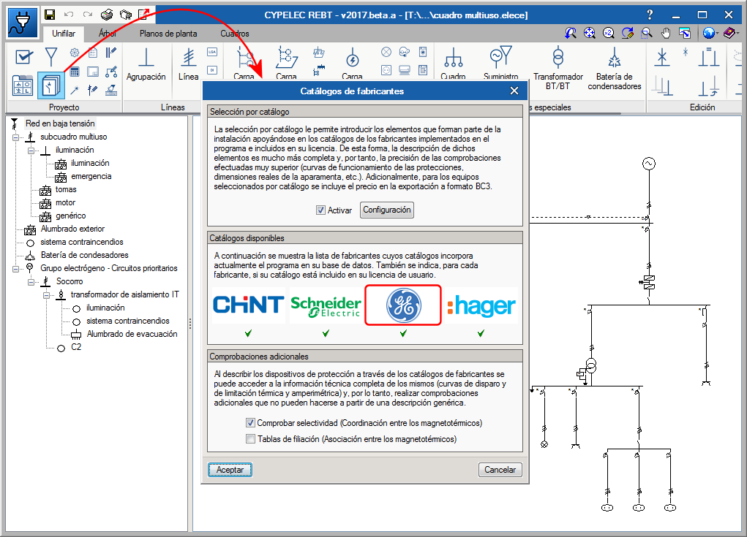747x537 pixels.
Task: Open the CYPELEC plug application menu button
Action: click(x=22, y=23)
